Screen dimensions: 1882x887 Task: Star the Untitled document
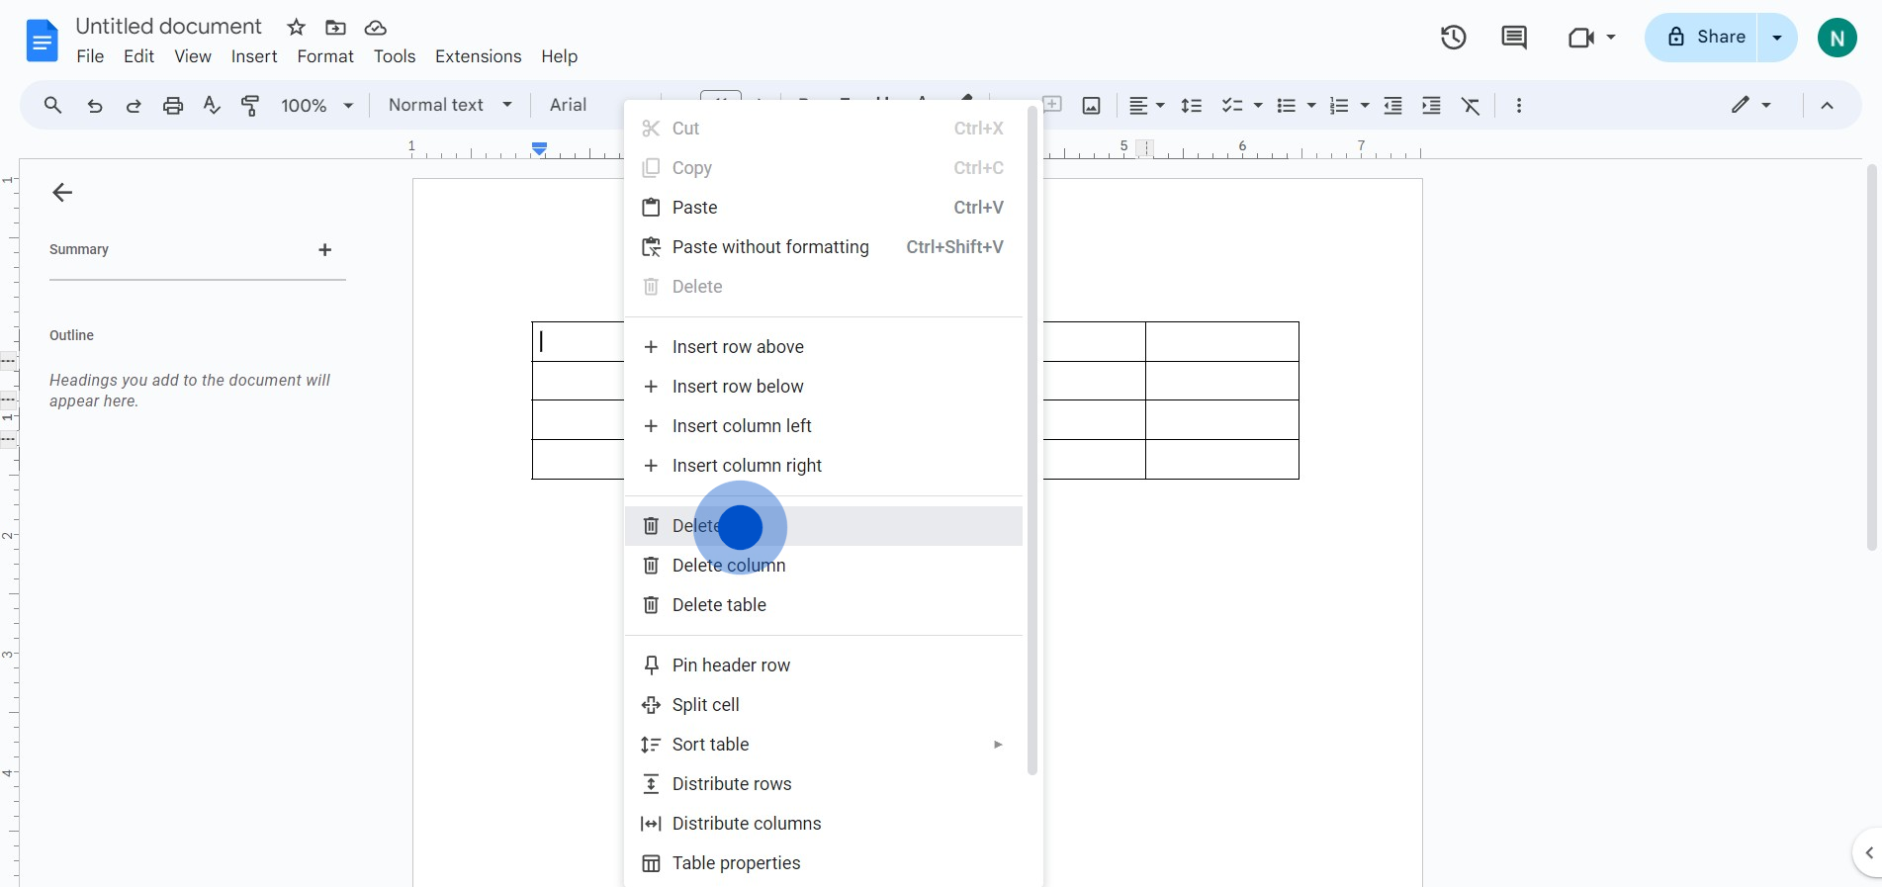[x=296, y=28]
